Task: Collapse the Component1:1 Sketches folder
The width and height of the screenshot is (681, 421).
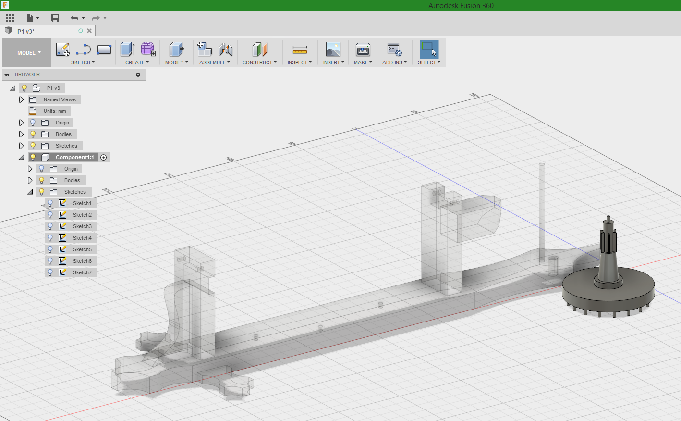Action: pos(30,192)
